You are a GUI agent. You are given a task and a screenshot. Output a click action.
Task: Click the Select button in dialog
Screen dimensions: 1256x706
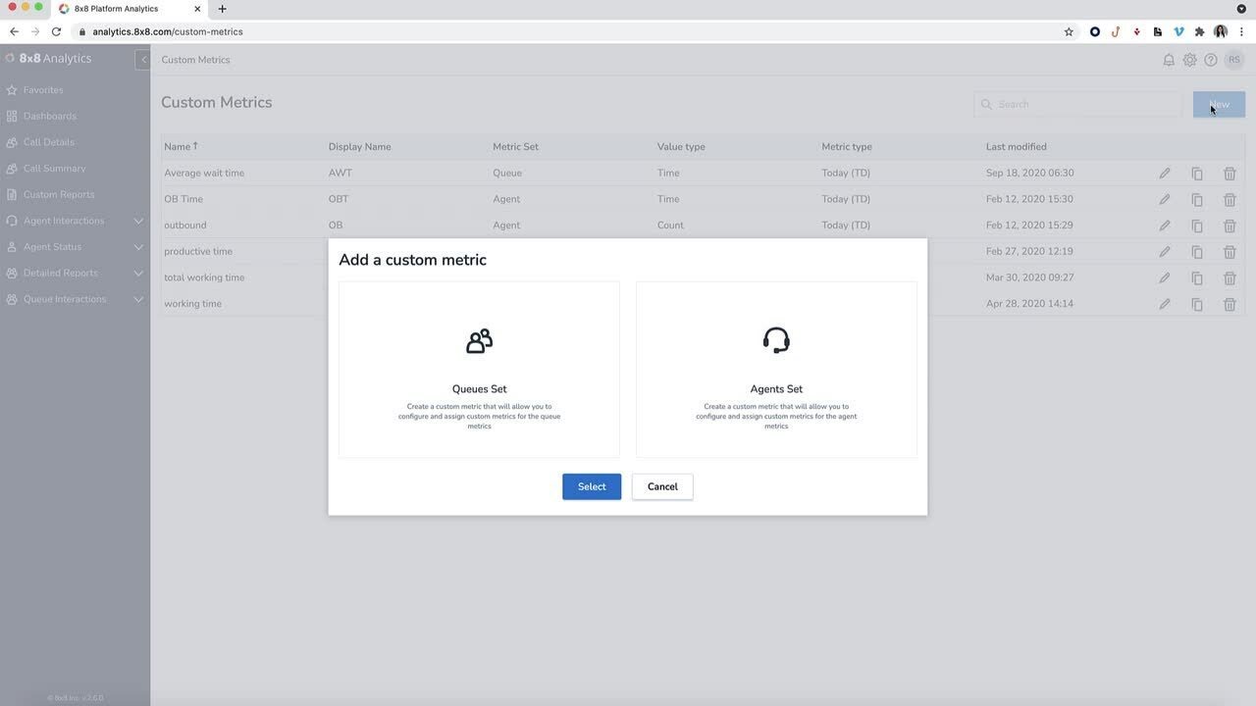[592, 486]
